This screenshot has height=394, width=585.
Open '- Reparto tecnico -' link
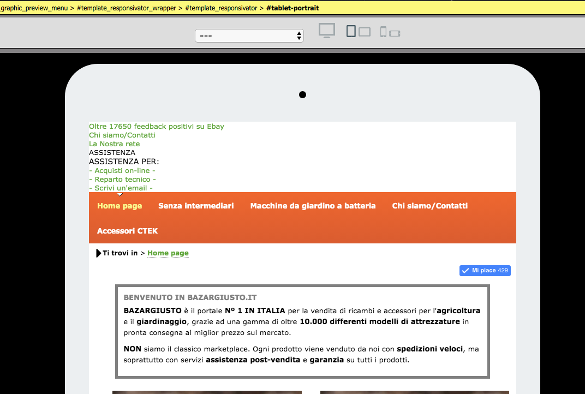[x=122, y=179]
